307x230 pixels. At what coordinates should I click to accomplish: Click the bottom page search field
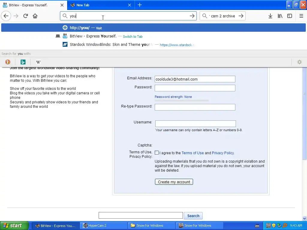(x=141, y=215)
